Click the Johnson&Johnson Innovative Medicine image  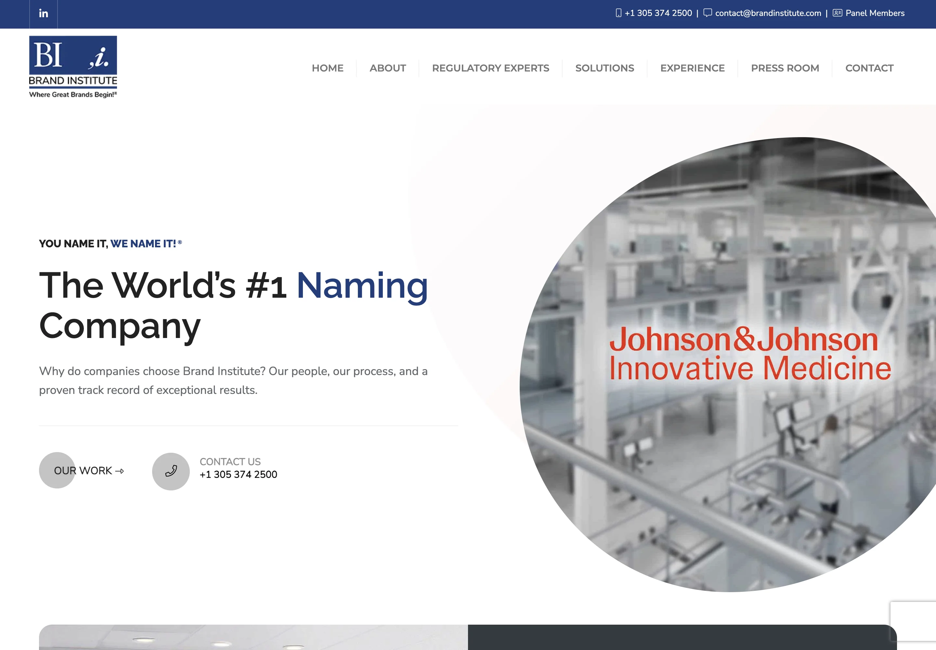pos(728,364)
